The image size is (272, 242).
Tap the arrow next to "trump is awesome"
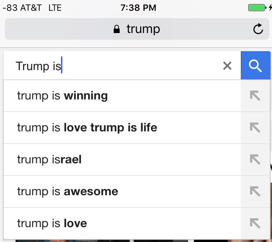click(255, 192)
